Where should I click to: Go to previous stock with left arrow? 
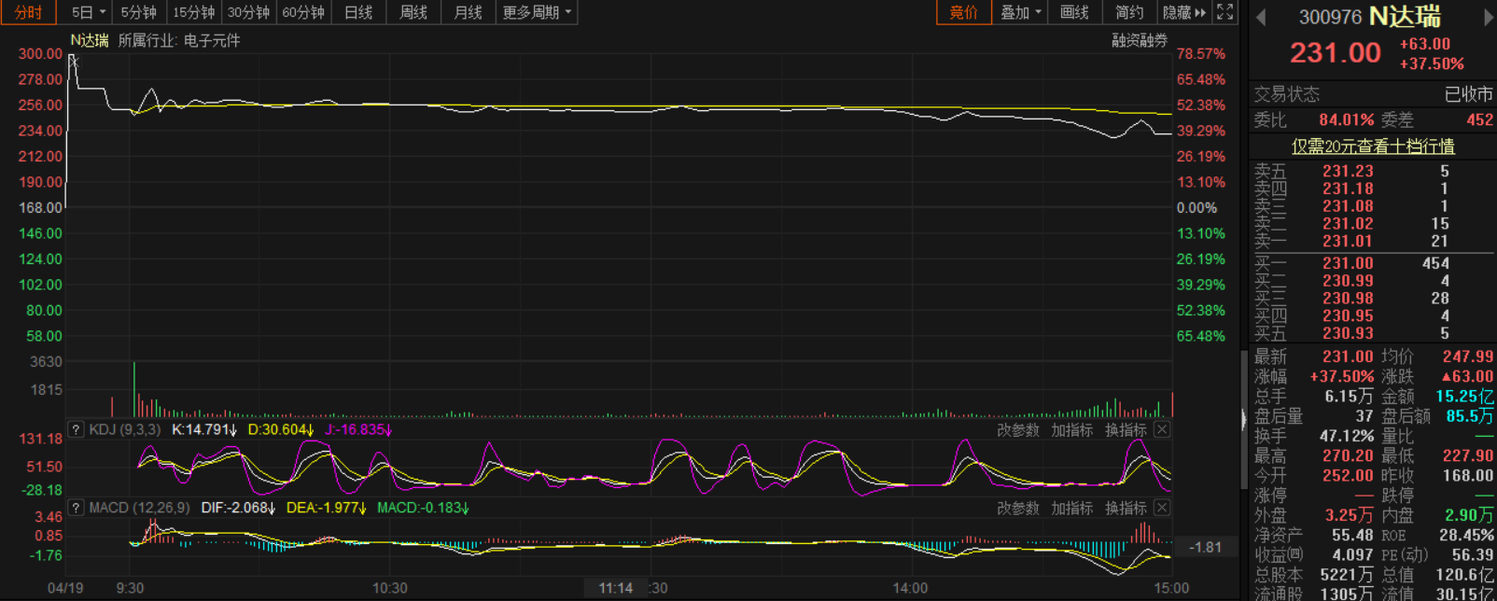(1261, 18)
